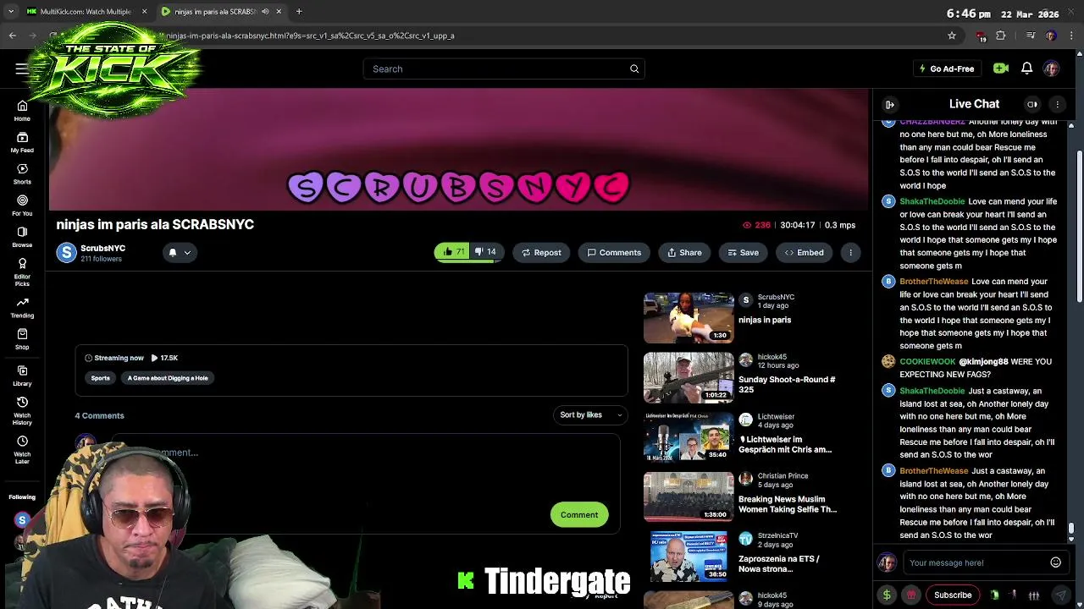This screenshot has height=609, width=1084.
Task: Open the Shop page
Action: 22,339
